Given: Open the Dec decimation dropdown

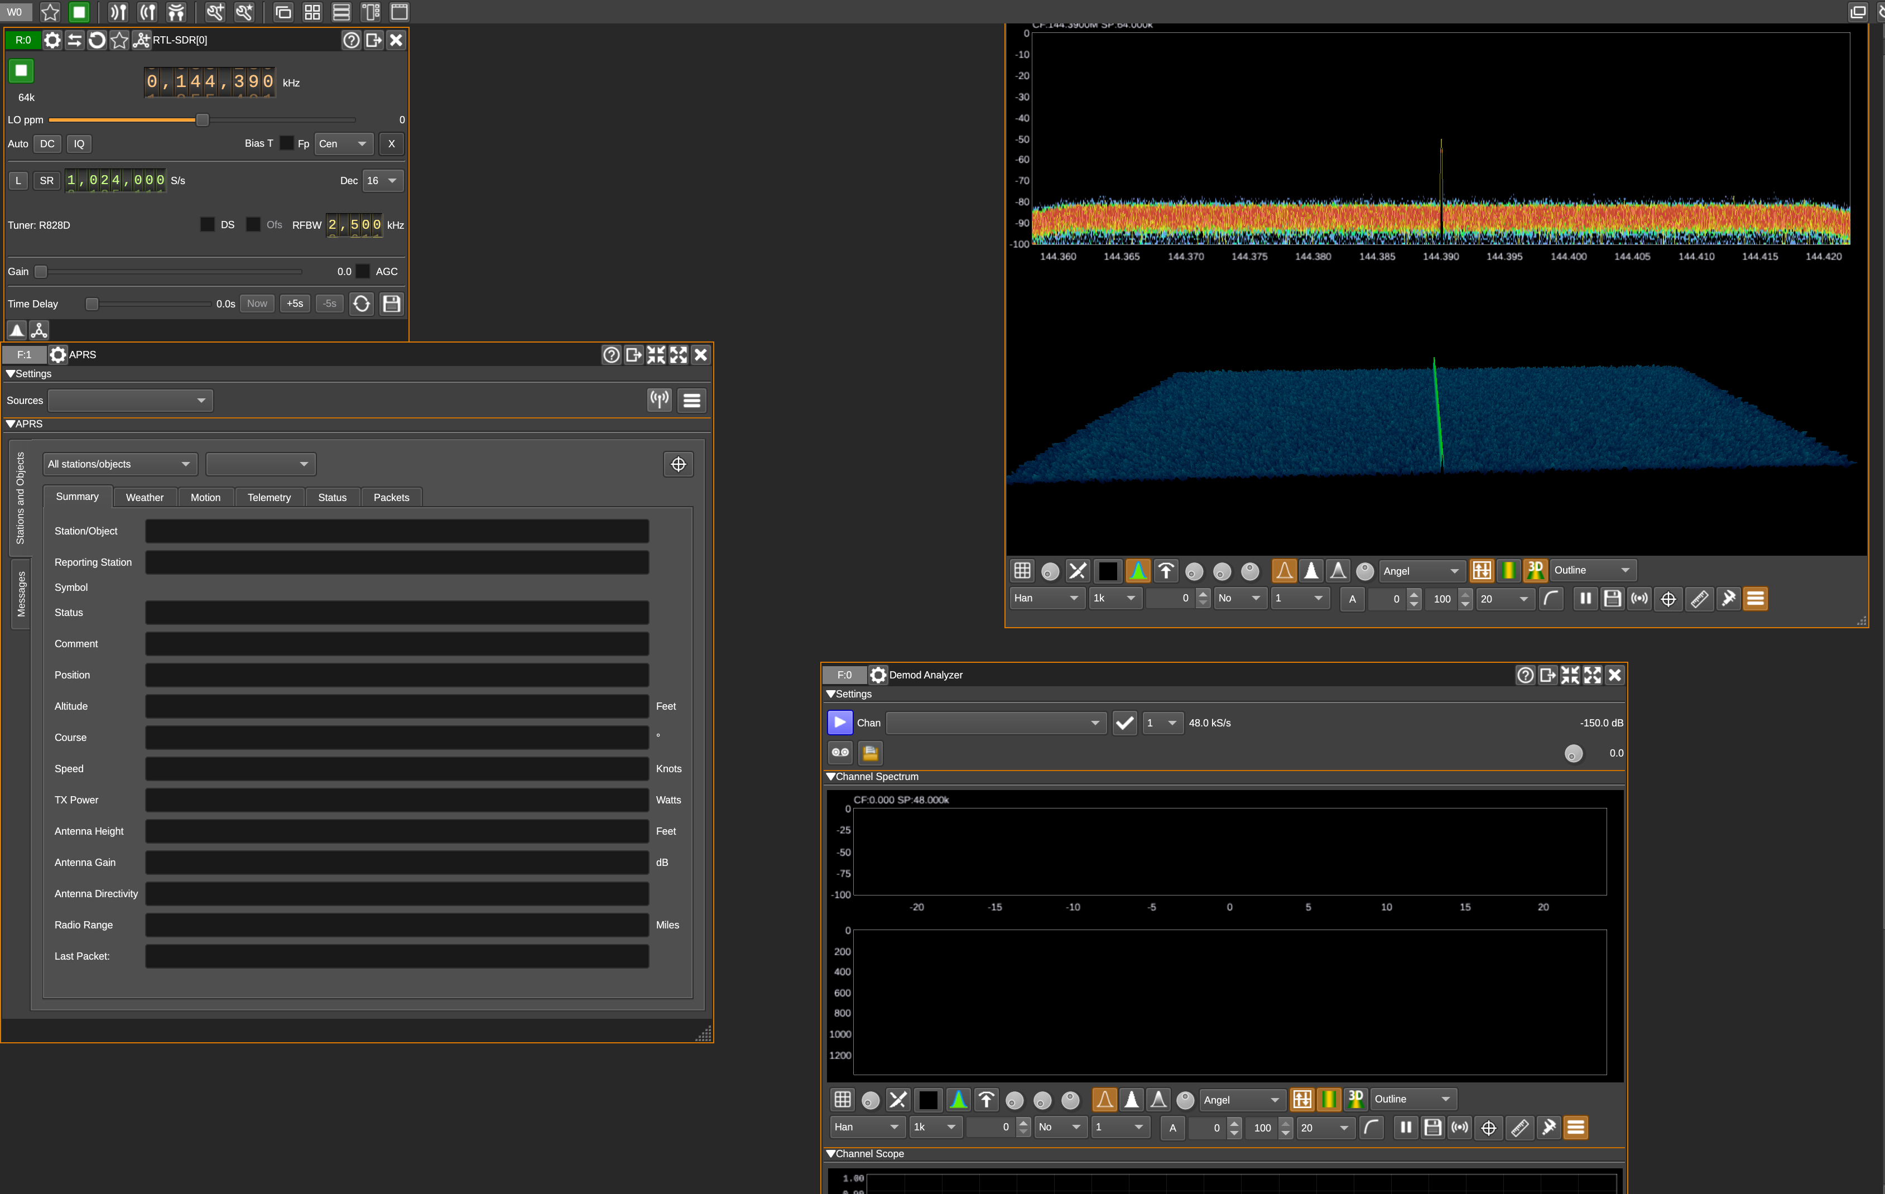Looking at the screenshot, I should pos(383,180).
